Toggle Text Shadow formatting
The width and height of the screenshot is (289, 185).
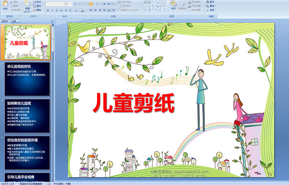pyautogui.click(x=66, y=10)
